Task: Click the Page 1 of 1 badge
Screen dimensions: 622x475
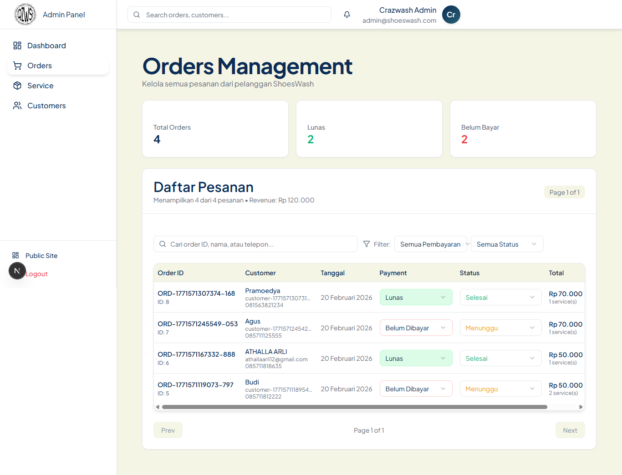Action: 565,192
